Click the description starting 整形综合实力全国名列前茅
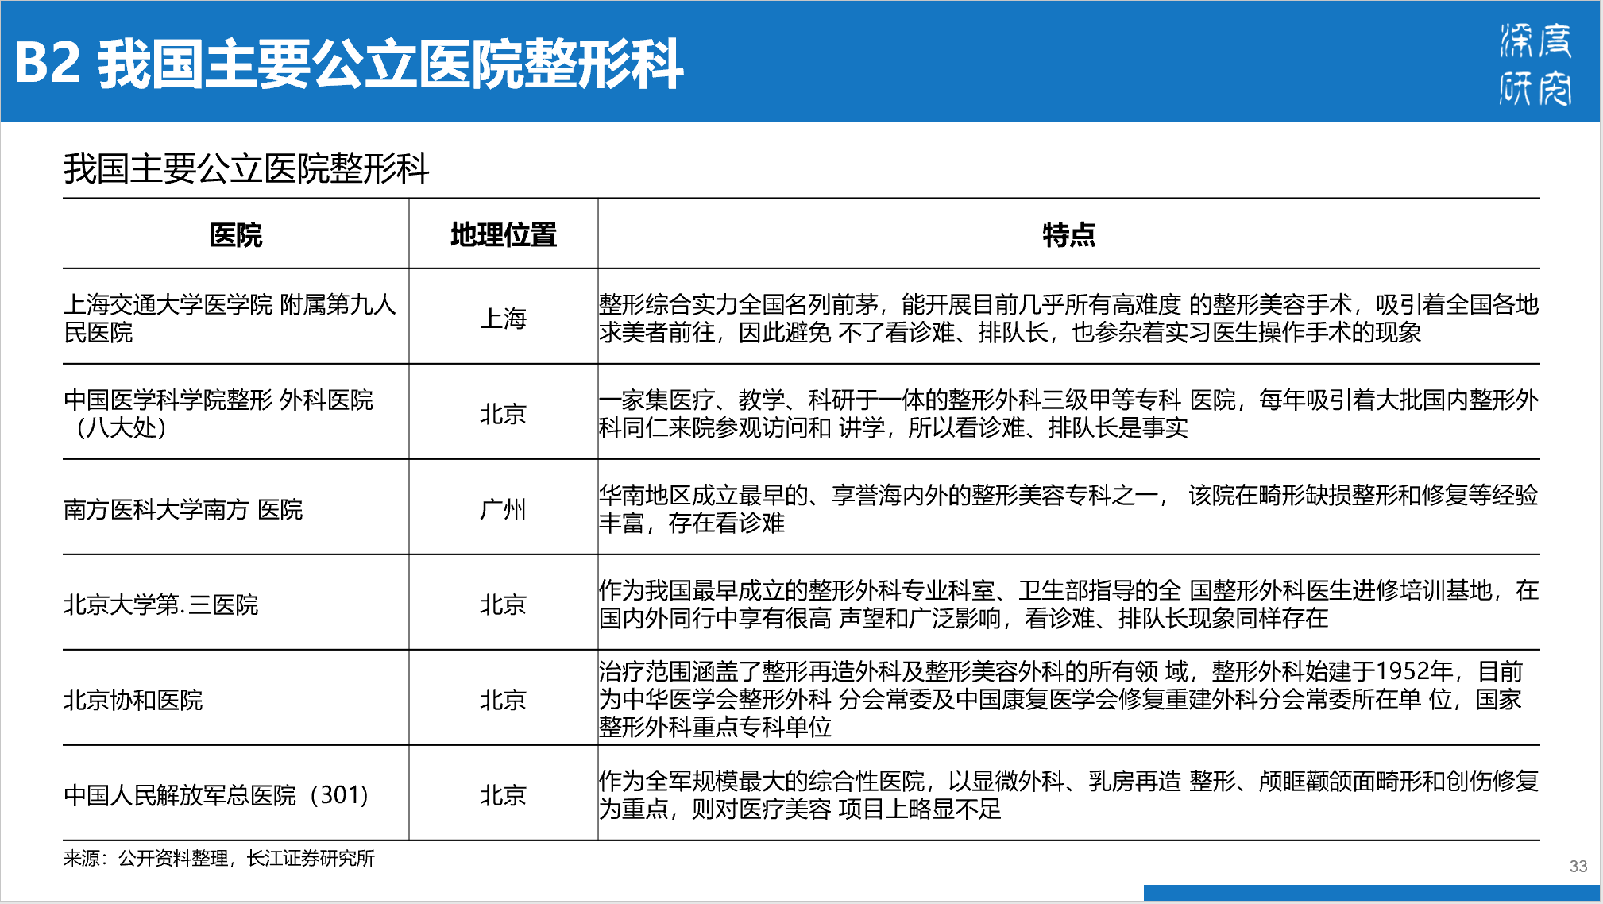 (1068, 318)
